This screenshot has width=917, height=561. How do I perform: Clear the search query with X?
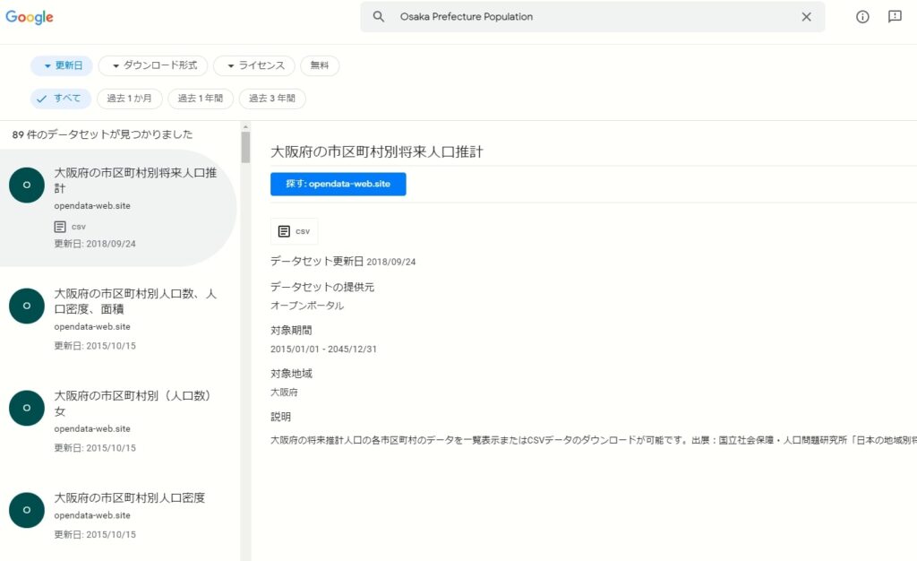click(806, 17)
